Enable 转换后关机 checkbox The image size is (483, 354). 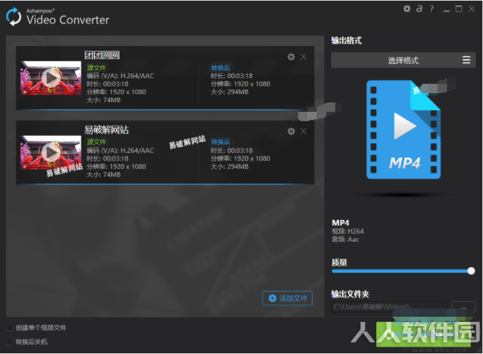click(x=10, y=342)
